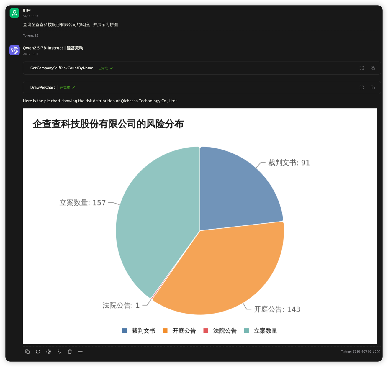Toggle 立案数量 legend color swatch
This screenshot has height=367, width=388.
click(247, 331)
